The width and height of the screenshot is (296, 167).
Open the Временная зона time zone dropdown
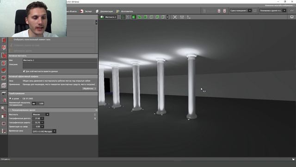[x=44, y=131]
